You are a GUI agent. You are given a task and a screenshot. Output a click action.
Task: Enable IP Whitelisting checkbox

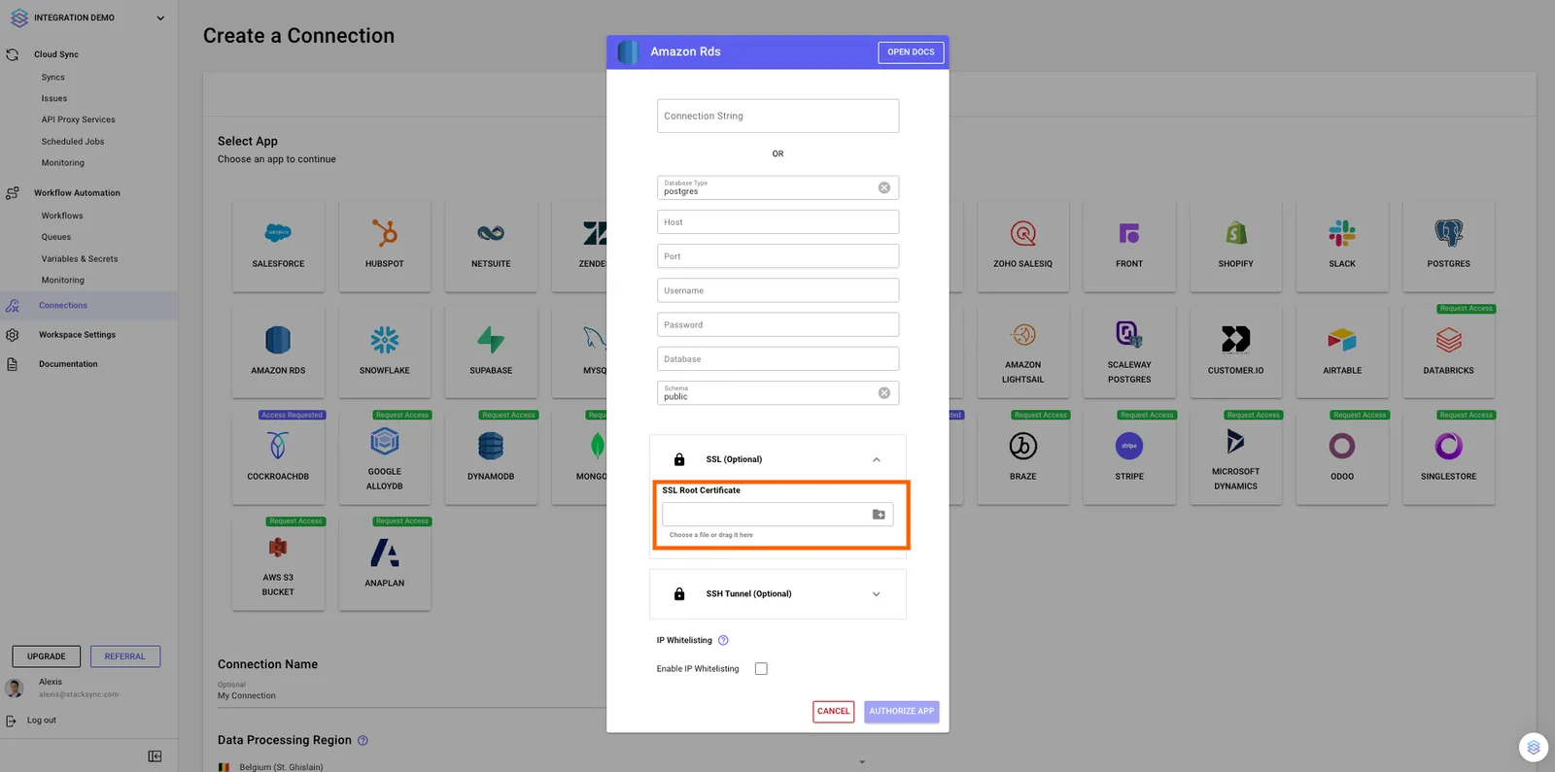tap(761, 669)
